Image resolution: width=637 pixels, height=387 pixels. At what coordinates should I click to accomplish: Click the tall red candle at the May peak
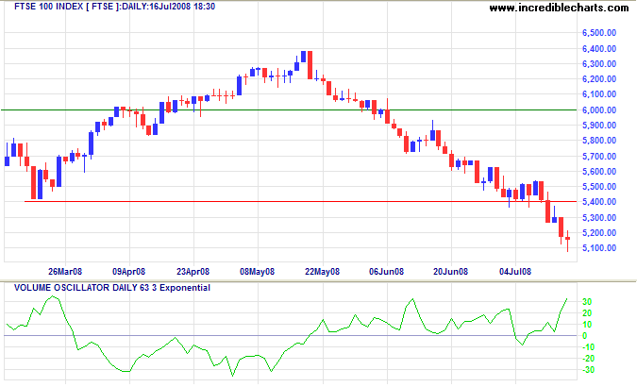[310, 65]
